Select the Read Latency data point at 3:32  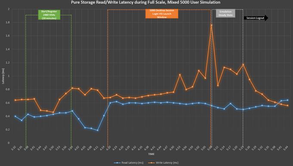(x=15, y=116)
